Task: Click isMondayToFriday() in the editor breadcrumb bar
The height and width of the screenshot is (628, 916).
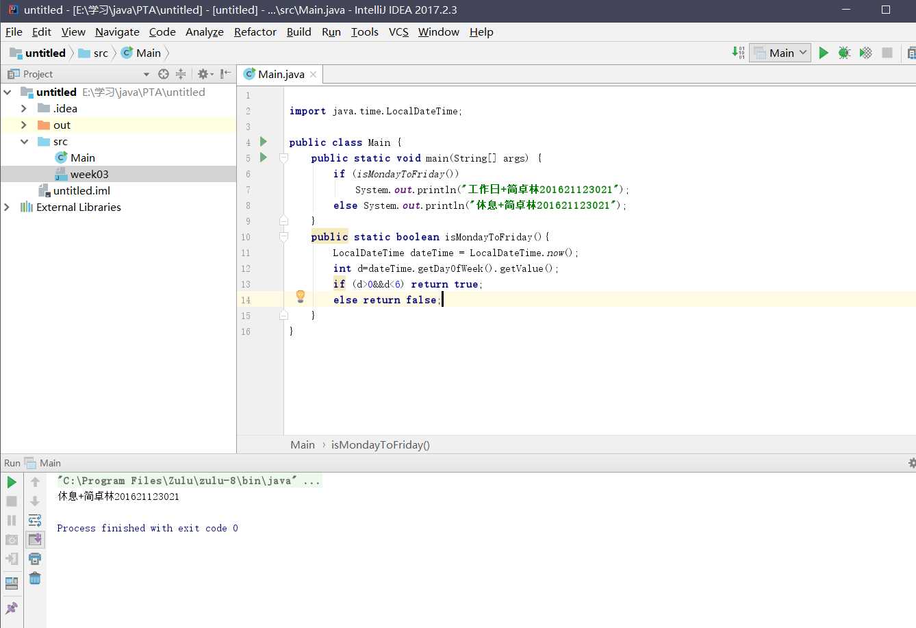Action: point(380,444)
